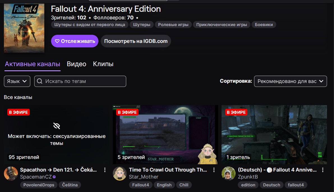
Task: Switch to the Активные каналы tab
Action: point(33,64)
